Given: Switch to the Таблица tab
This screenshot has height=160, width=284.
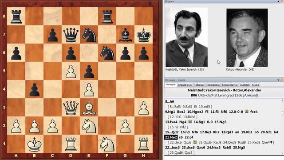Looking at the screenshot, I should pos(199,85).
